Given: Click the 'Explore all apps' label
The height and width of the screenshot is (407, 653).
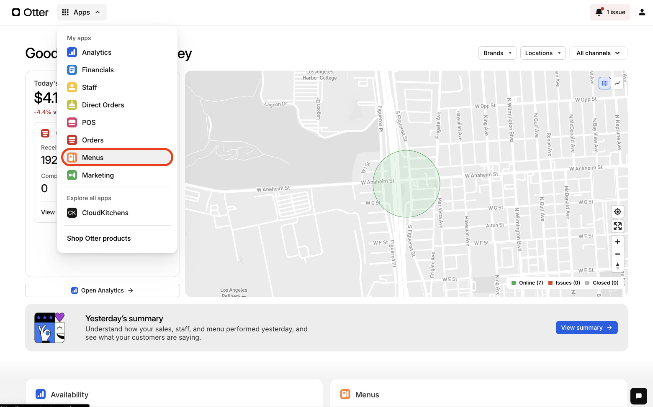Looking at the screenshot, I should click(x=89, y=198).
